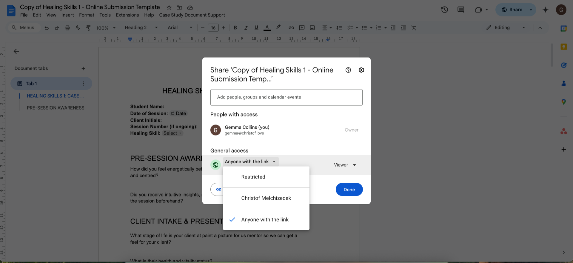573x263 pixels.
Task: Open the zoom level dropdown
Action: point(106,28)
